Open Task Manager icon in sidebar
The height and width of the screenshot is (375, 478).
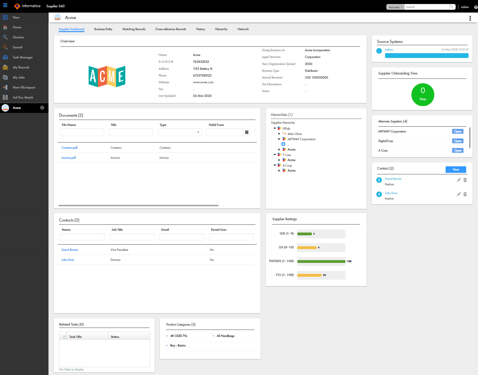pos(5,57)
